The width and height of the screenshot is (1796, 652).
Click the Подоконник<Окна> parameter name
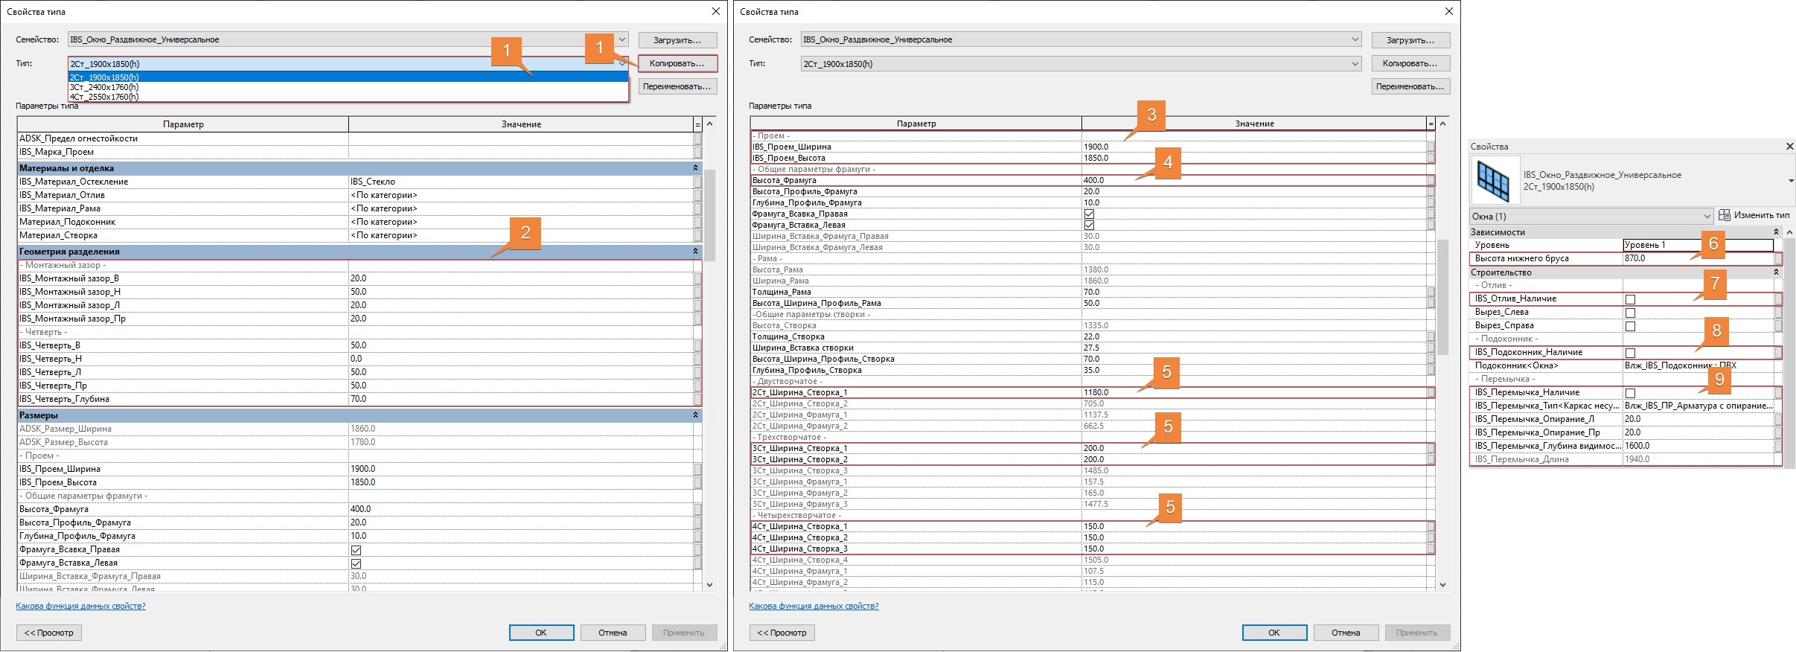point(1516,365)
